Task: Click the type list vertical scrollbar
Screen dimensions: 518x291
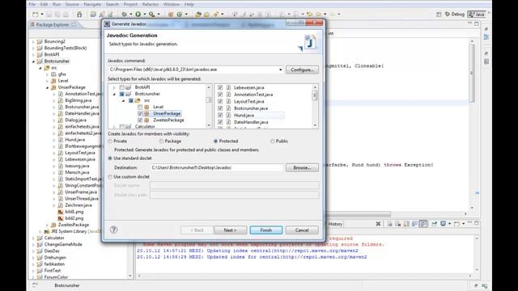Action: (315, 106)
